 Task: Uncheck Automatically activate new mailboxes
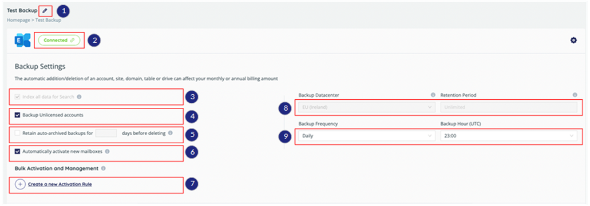(17, 152)
